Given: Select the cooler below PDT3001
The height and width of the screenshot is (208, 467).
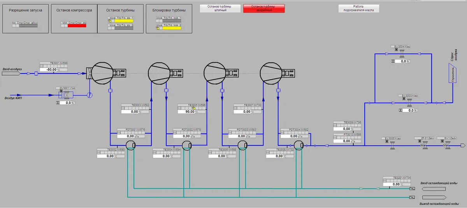Looking at the screenshot, I should 131,145.
